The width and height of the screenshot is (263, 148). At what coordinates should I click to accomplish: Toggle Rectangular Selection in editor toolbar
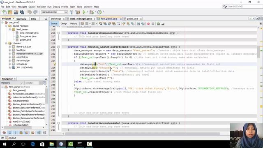coord(118,24)
